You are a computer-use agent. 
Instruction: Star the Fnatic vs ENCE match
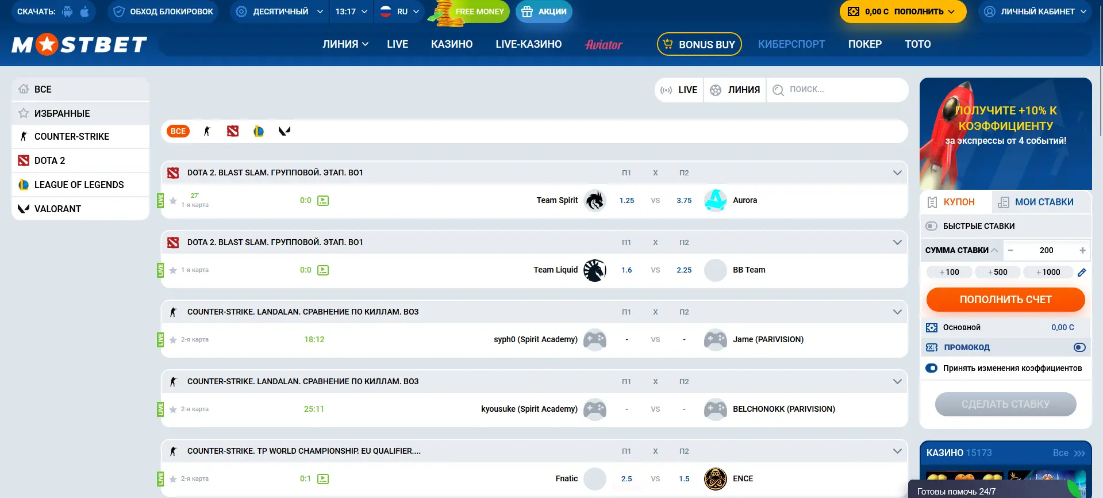coord(173,479)
